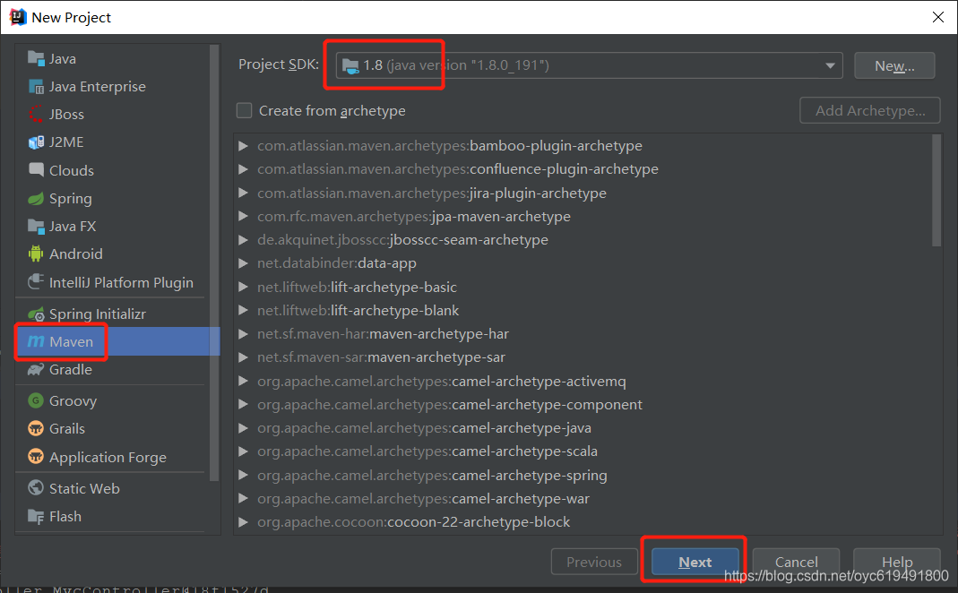
Task: Click the archetype list vertical scrollbar
Action: tap(936, 191)
